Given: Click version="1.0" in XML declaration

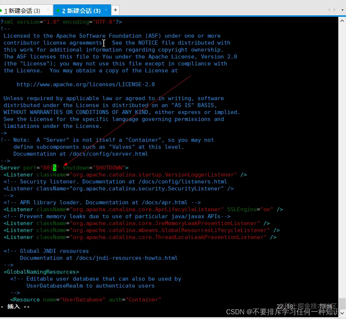Looking at the screenshot, I should 38,22.
